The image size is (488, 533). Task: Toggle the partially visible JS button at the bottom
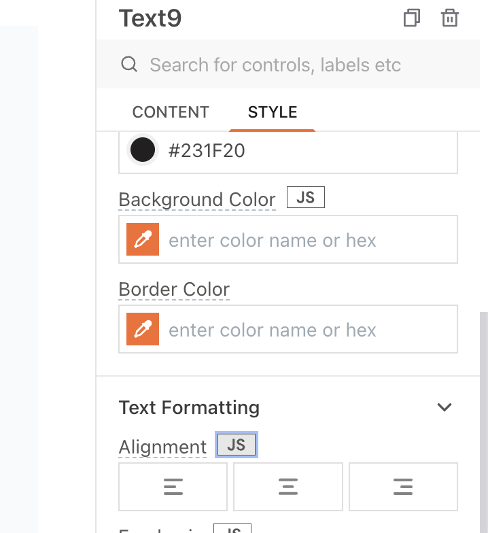232,529
